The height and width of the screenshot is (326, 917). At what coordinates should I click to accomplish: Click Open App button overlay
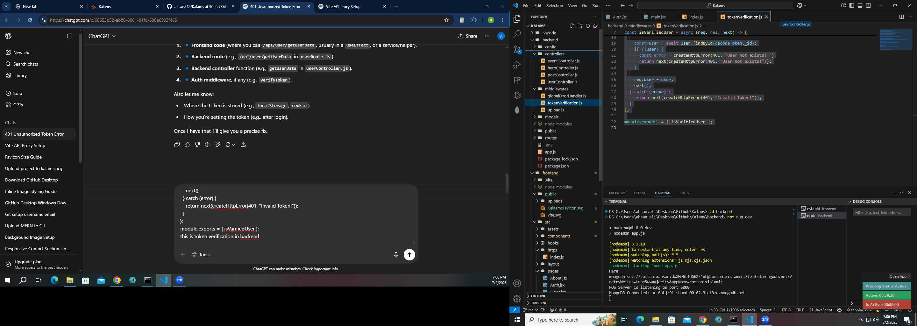pos(899,277)
